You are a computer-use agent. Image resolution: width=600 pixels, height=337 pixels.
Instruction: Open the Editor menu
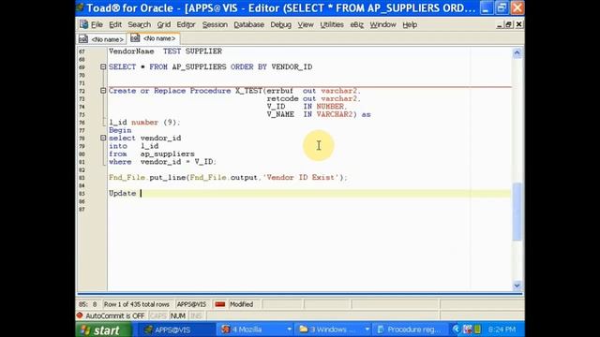pos(186,24)
